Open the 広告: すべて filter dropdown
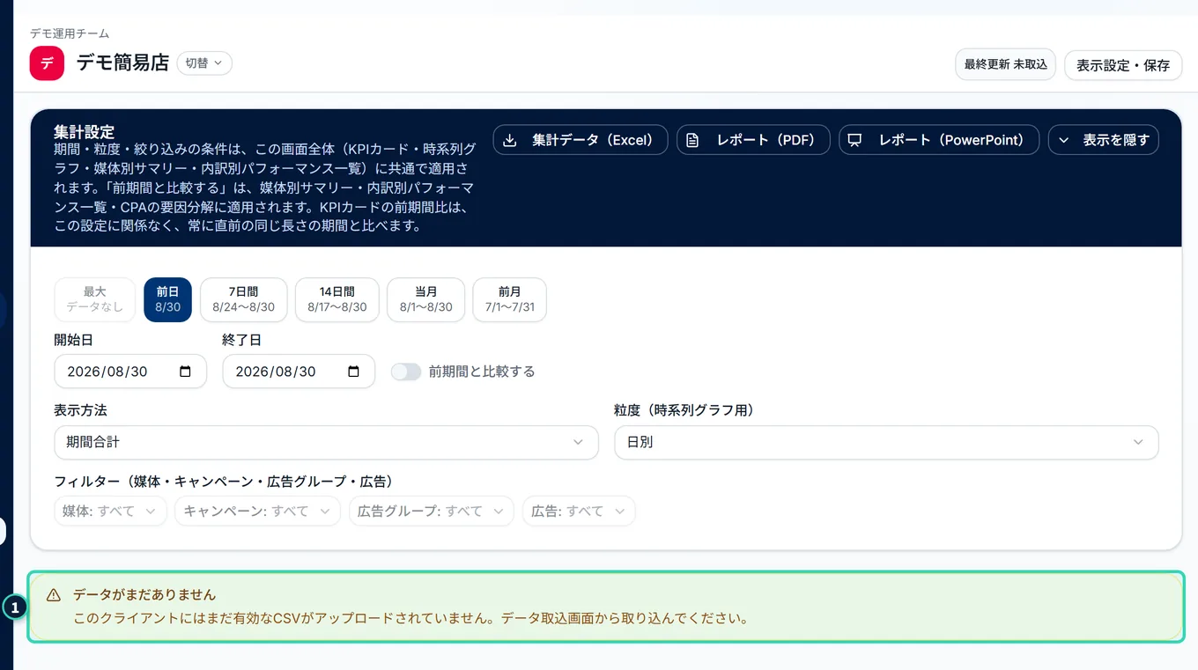This screenshot has width=1198, height=670. coord(579,511)
